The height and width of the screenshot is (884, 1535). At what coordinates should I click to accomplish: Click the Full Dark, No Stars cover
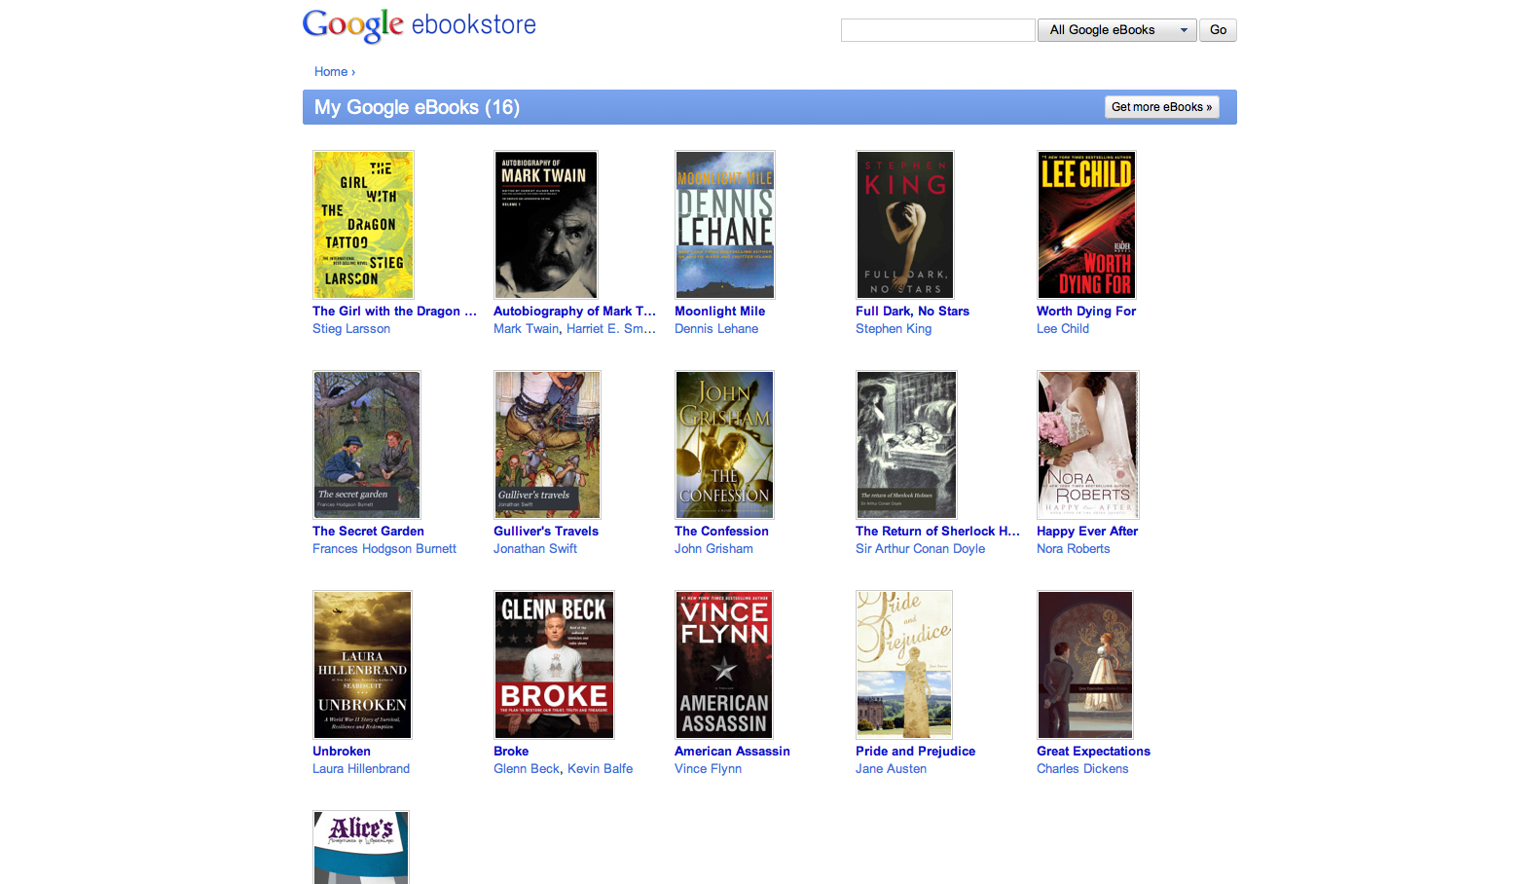coord(905,225)
